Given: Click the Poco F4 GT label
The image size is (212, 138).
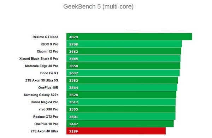Looking at the screenshot, I should (x=49, y=73).
